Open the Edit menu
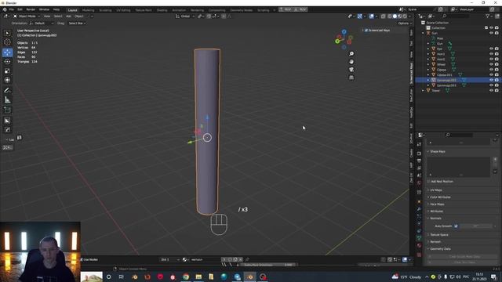 20,9
